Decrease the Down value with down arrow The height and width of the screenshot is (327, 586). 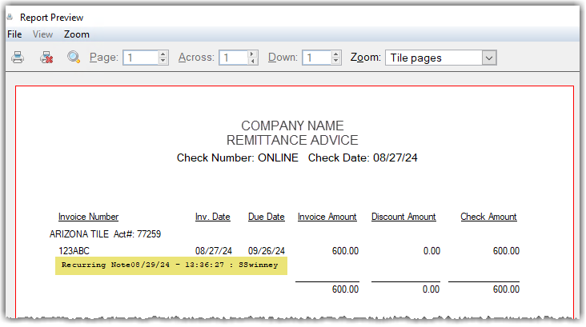(336, 62)
